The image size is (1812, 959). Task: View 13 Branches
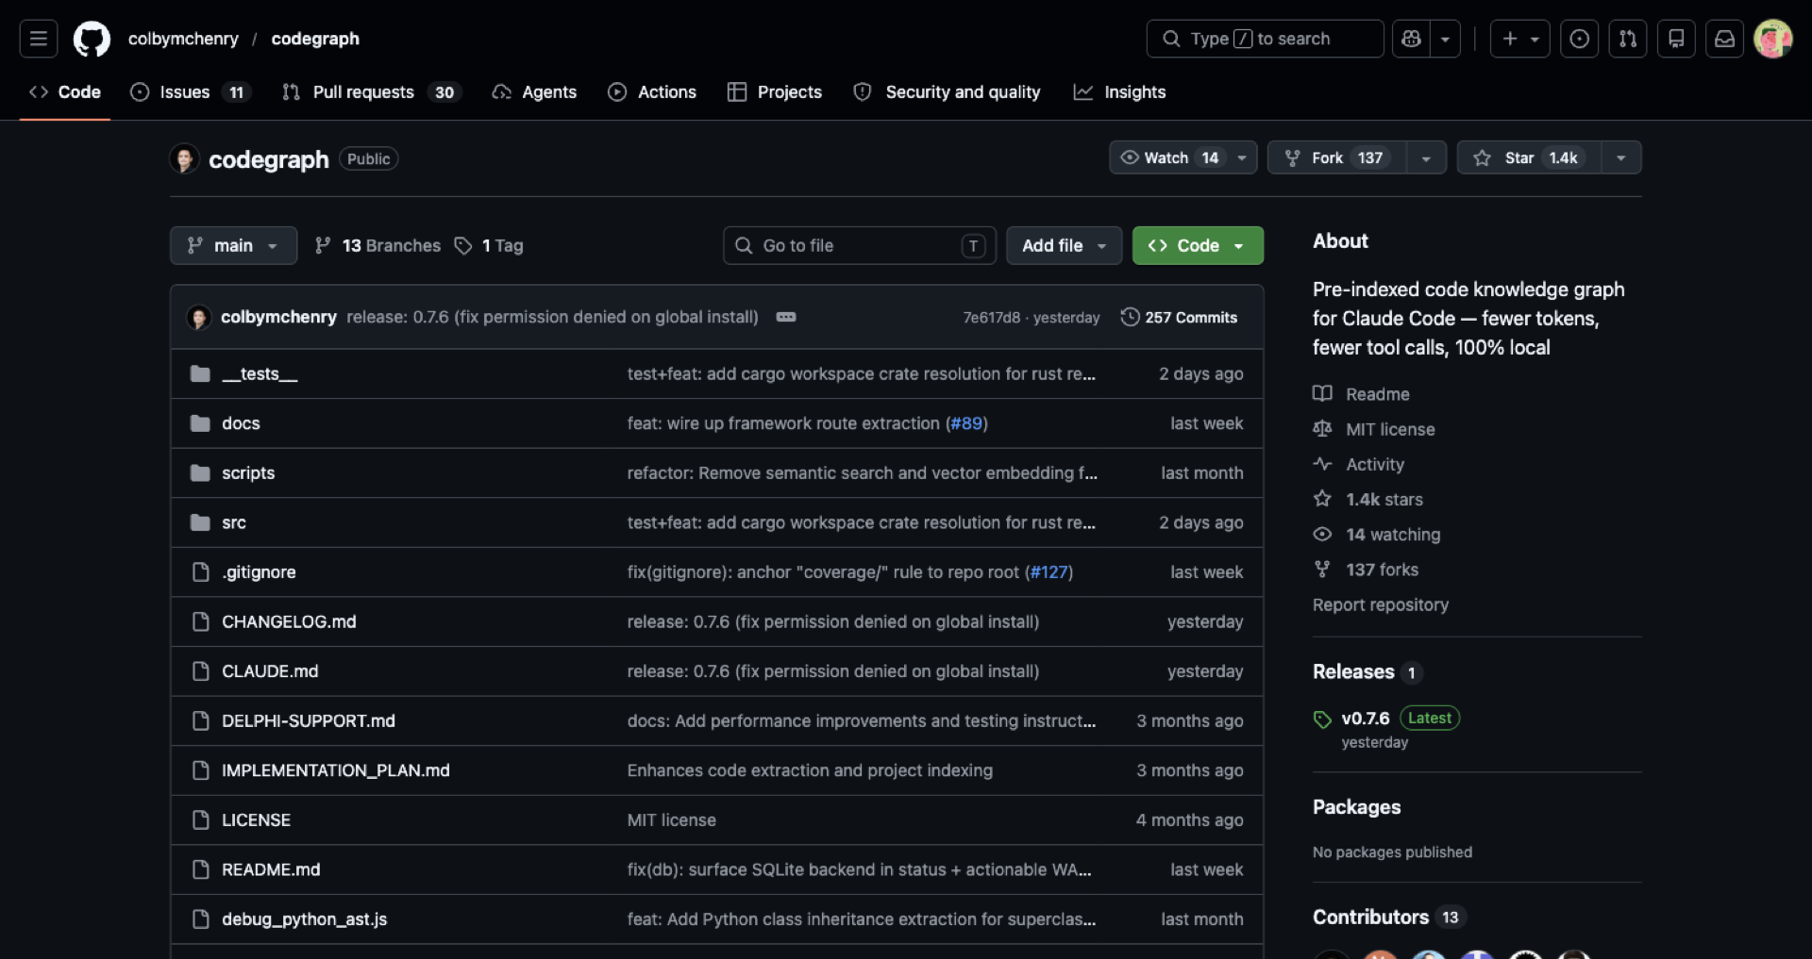(377, 246)
